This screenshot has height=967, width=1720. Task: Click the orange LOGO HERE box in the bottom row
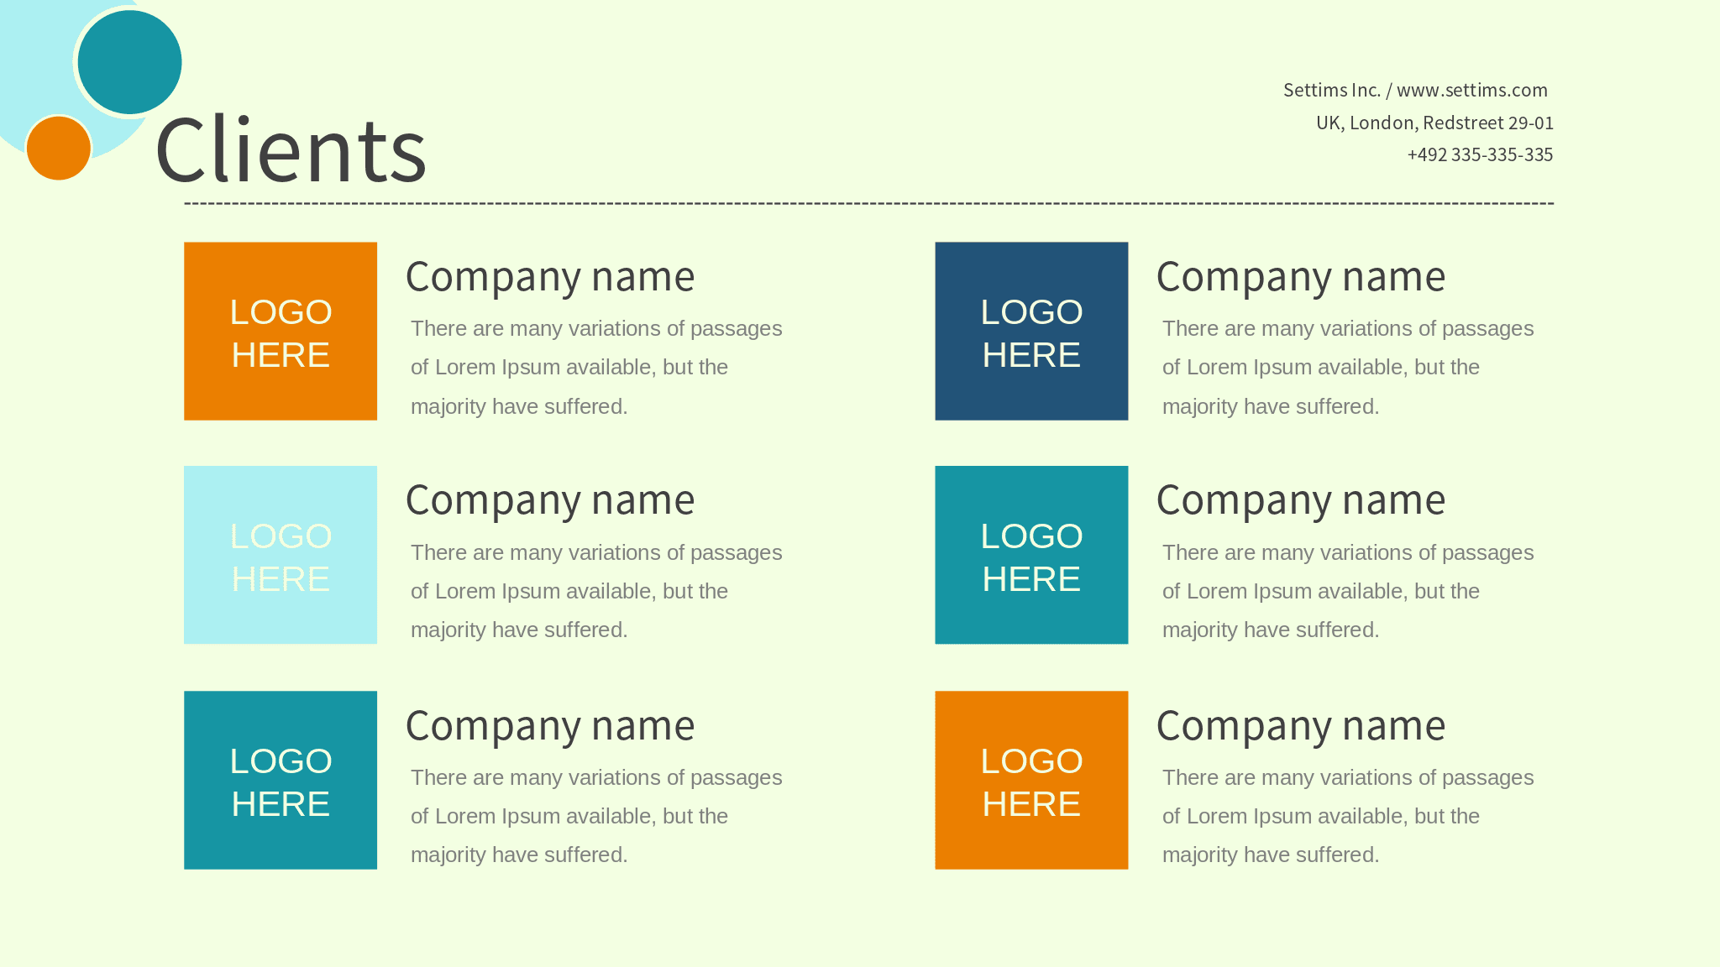[x=1031, y=780]
